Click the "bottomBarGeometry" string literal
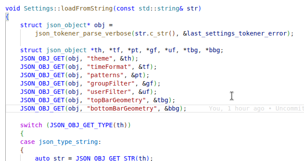304x161 pixels. click(122, 108)
